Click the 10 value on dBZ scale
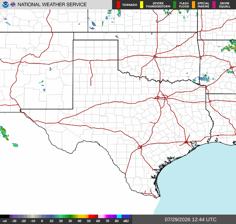 [51, 221]
